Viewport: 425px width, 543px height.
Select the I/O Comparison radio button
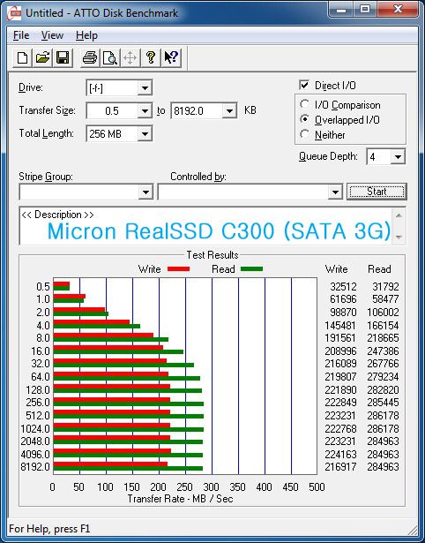pyautogui.click(x=305, y=104)
